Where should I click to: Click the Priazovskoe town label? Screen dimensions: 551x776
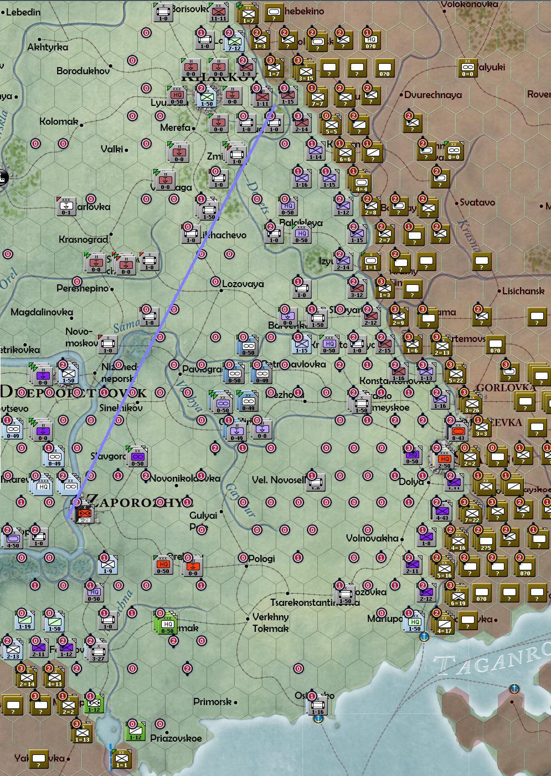(176, 738)
